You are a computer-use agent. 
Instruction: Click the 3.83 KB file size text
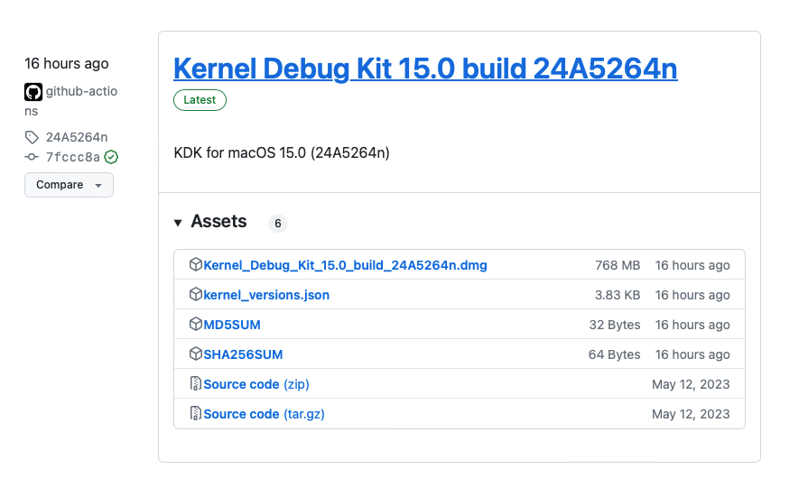(x=618, y=295)
